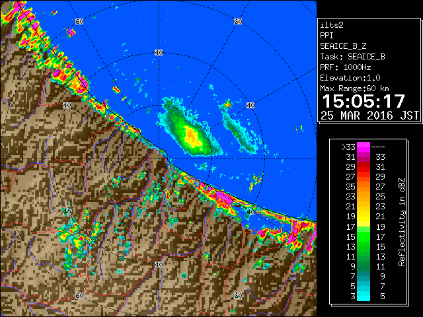
Task: Click the 40 km ring label due south of center
Action: pos(159,264)
